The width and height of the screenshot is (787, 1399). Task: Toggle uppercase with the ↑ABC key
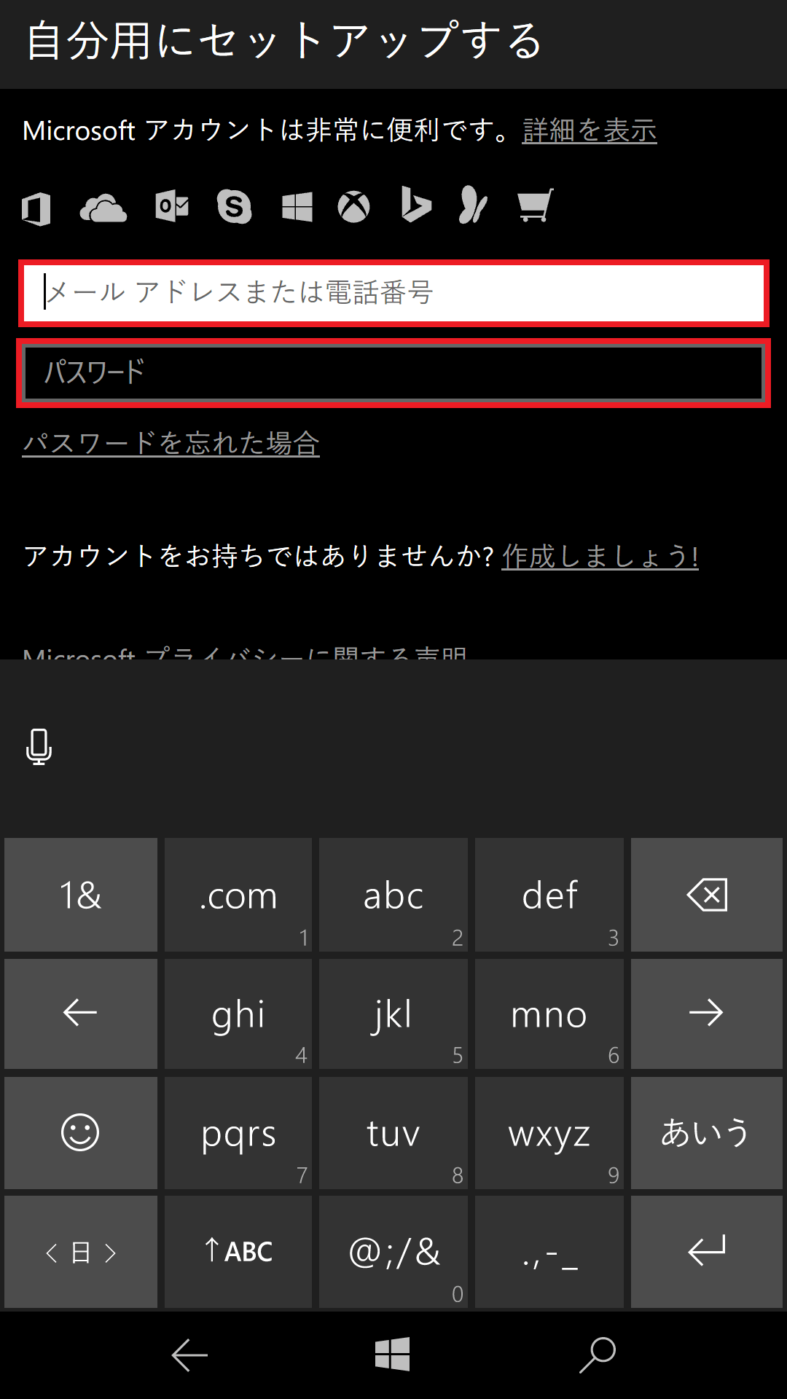[238, 1251]
